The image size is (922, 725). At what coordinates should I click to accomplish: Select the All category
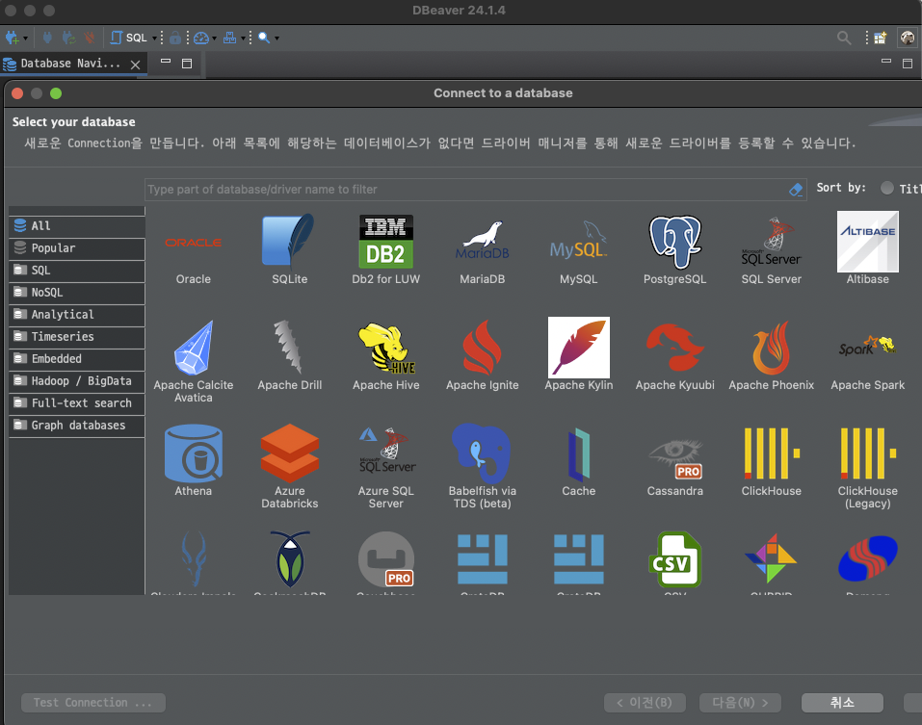coord(77,226)
